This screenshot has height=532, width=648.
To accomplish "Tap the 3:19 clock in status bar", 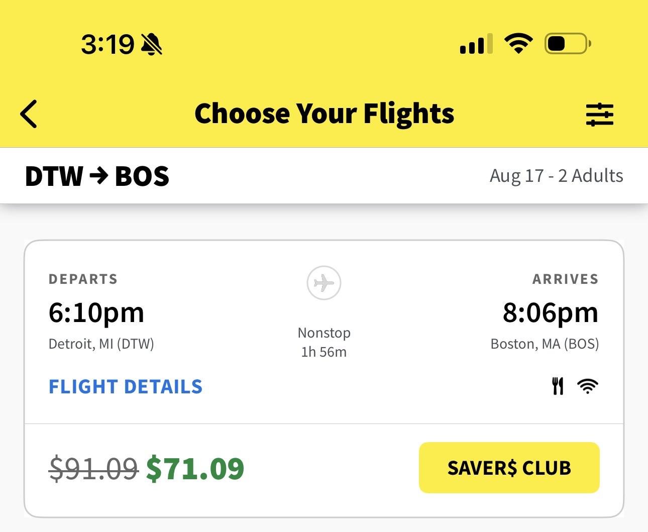I will [x=107, y=44].
